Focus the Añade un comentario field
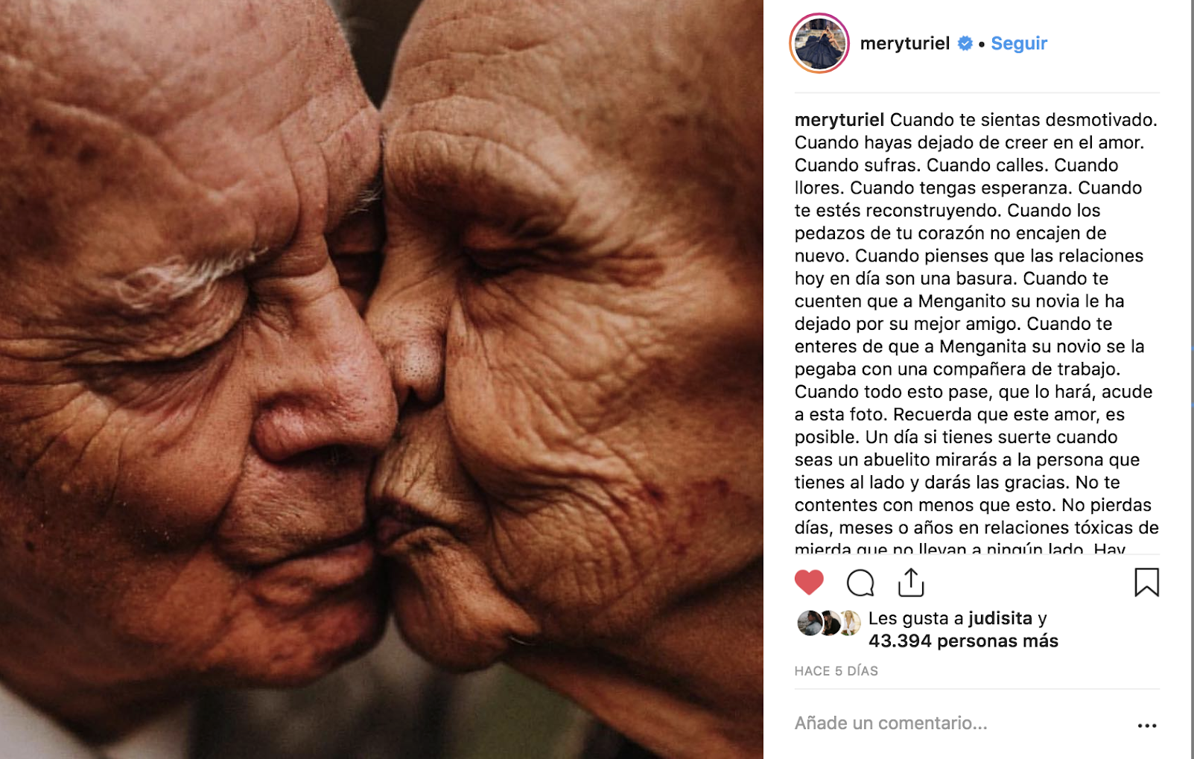Image resolution: width=1194 pixels, height=759 pixels. tap(961, 723)
